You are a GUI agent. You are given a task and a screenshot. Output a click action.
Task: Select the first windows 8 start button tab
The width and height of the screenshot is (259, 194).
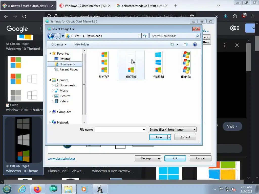(28, 6)
